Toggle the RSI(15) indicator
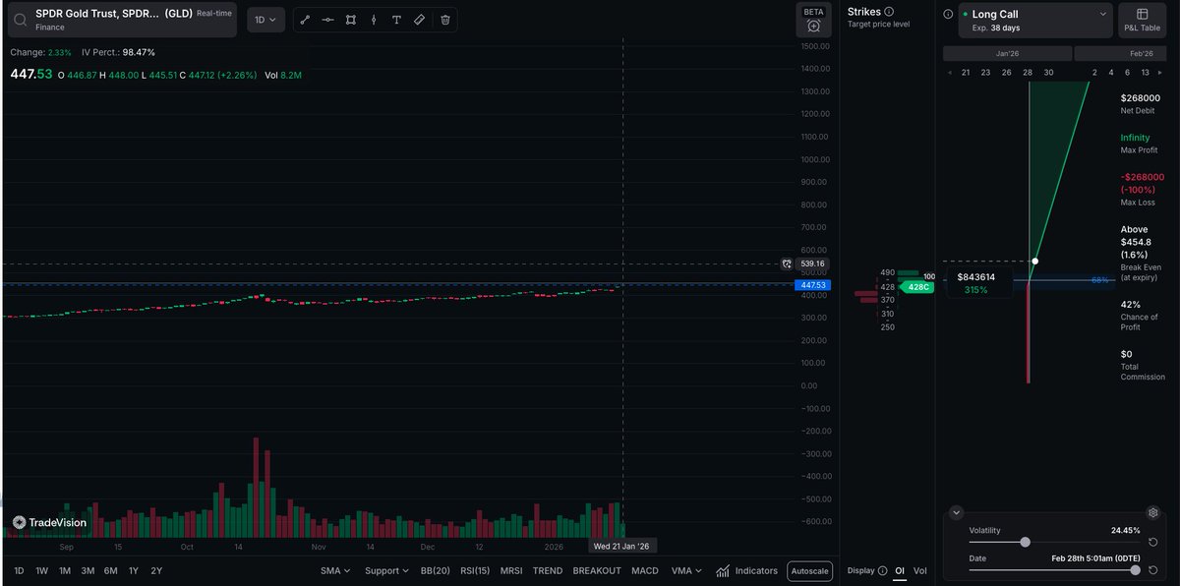 point(475,570)
